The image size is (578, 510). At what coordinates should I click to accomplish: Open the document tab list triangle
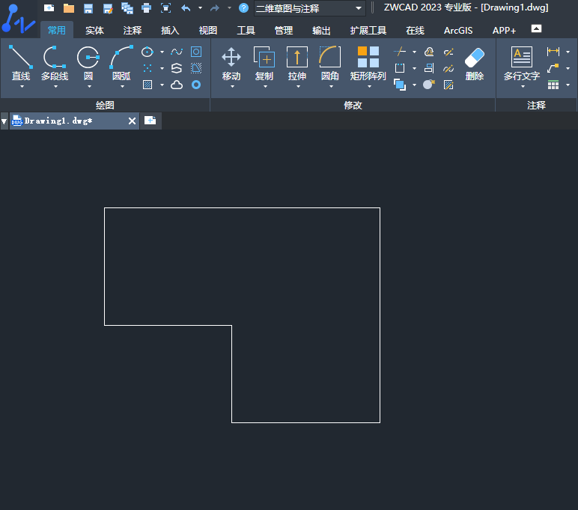point(4,121)
